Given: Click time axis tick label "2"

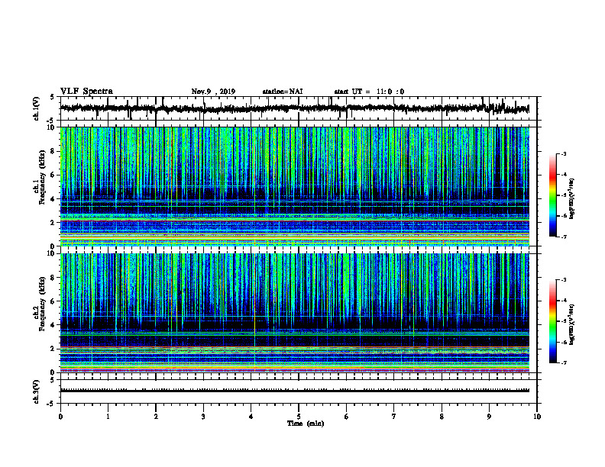Looking at the screenshot, I should click(156, 417).
